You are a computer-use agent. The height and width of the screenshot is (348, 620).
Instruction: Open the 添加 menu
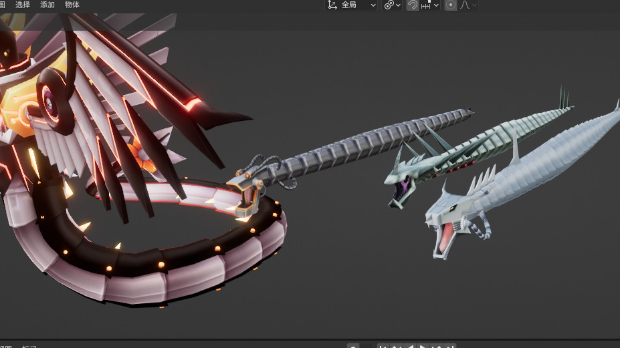click(47, 5)
